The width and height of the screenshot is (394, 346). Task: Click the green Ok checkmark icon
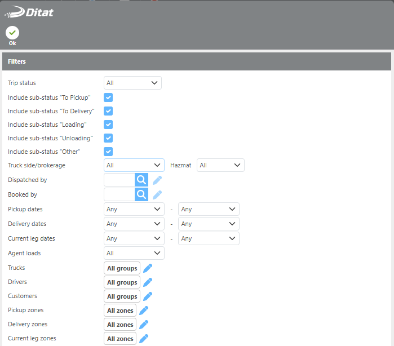click(x=12, y=33)
